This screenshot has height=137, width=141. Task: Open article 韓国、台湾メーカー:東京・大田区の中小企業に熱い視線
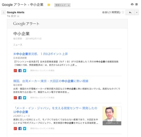[x=51, y=81]
